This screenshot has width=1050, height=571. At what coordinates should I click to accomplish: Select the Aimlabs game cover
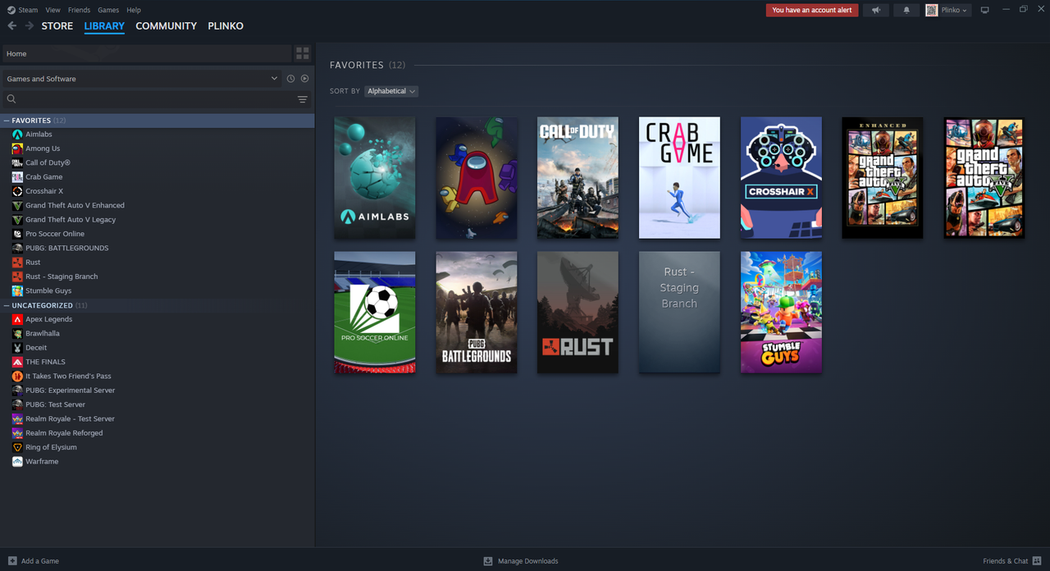[x=375, y=178]
